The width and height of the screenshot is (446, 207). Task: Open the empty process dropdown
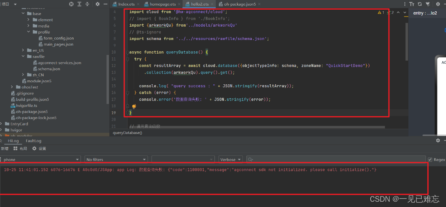pos(183,160)
